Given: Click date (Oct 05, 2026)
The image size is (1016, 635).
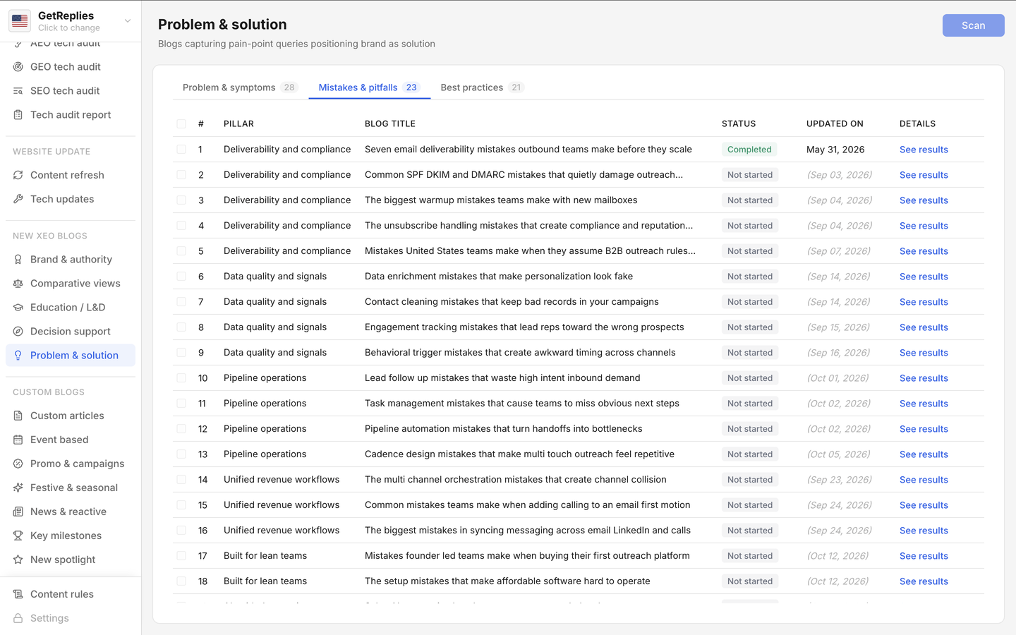Looking at the screenshot, I should point(838,454).
